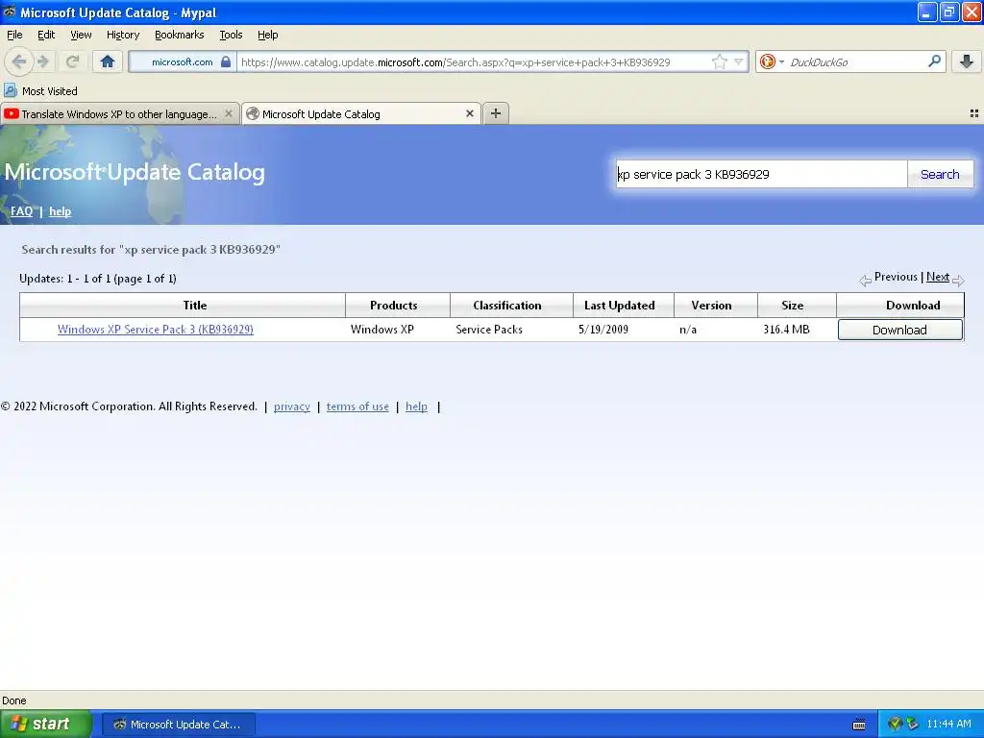Viewport: 984px width, 738px height.
Task: Click the Microsoft Update Catalog logo title
Action: coord(135,172)
